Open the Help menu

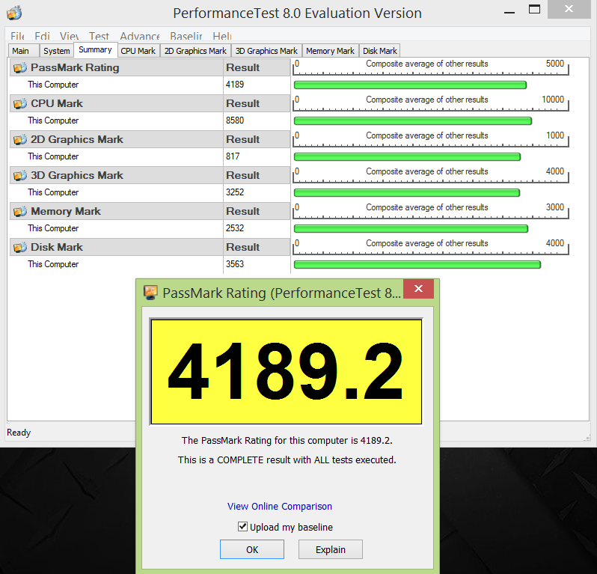pos(222,36)
